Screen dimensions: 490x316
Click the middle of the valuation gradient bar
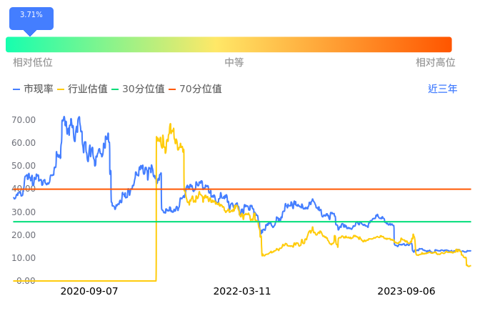coord(229,44)
